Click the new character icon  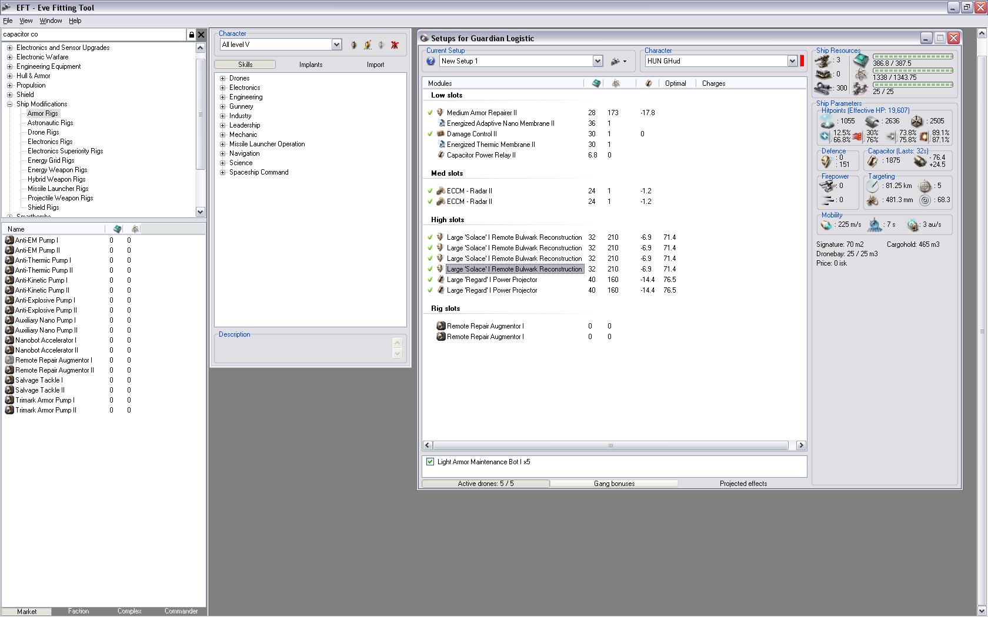[353, 45]
